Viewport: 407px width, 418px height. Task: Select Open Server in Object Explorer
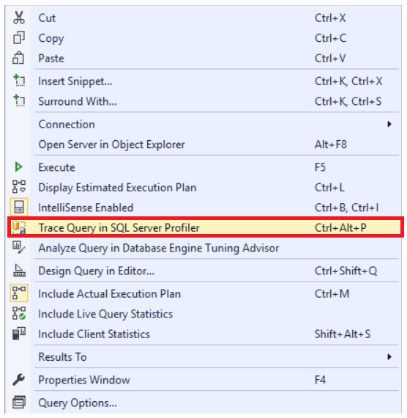(x=205, y=144)
